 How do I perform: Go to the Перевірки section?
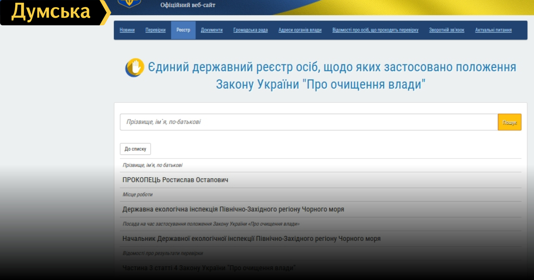pyautogui.click(x=155, y=30)
